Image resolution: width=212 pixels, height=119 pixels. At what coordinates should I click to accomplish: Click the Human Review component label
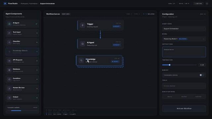click(19, 88)
